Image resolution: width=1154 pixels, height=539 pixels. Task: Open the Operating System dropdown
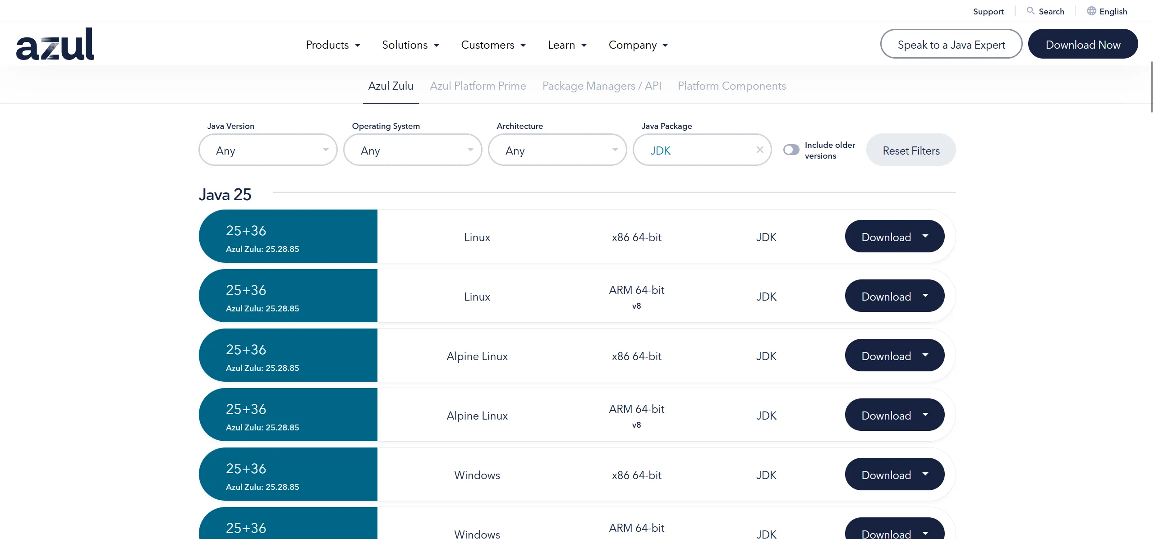pyautogui.click(x=413, y=150)
